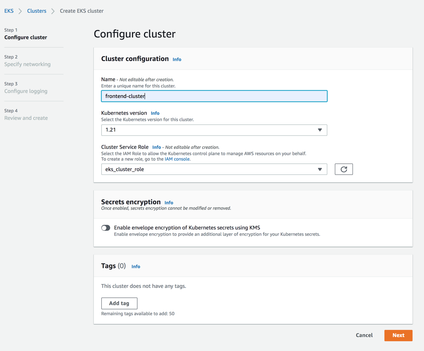Select Step 3 Configure logging
Screen dimensions: 424x351
pyautogui.click(x=26, y=91)
